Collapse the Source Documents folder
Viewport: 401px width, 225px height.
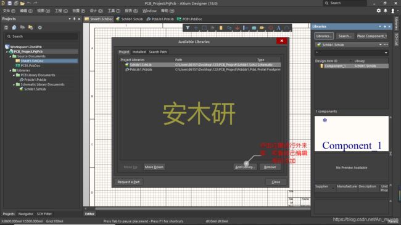tap(10, 56)
